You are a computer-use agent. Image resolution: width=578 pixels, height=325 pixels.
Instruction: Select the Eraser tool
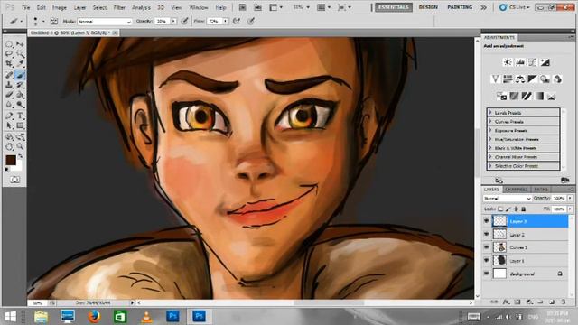(9, 95)
